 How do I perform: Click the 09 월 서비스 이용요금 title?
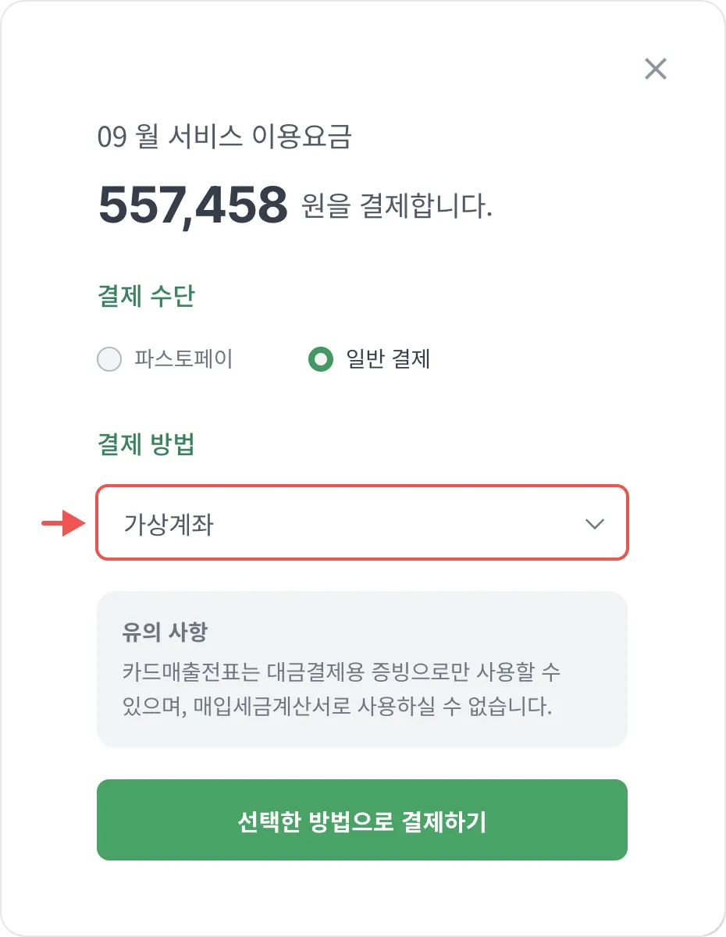tap(225, 137)
